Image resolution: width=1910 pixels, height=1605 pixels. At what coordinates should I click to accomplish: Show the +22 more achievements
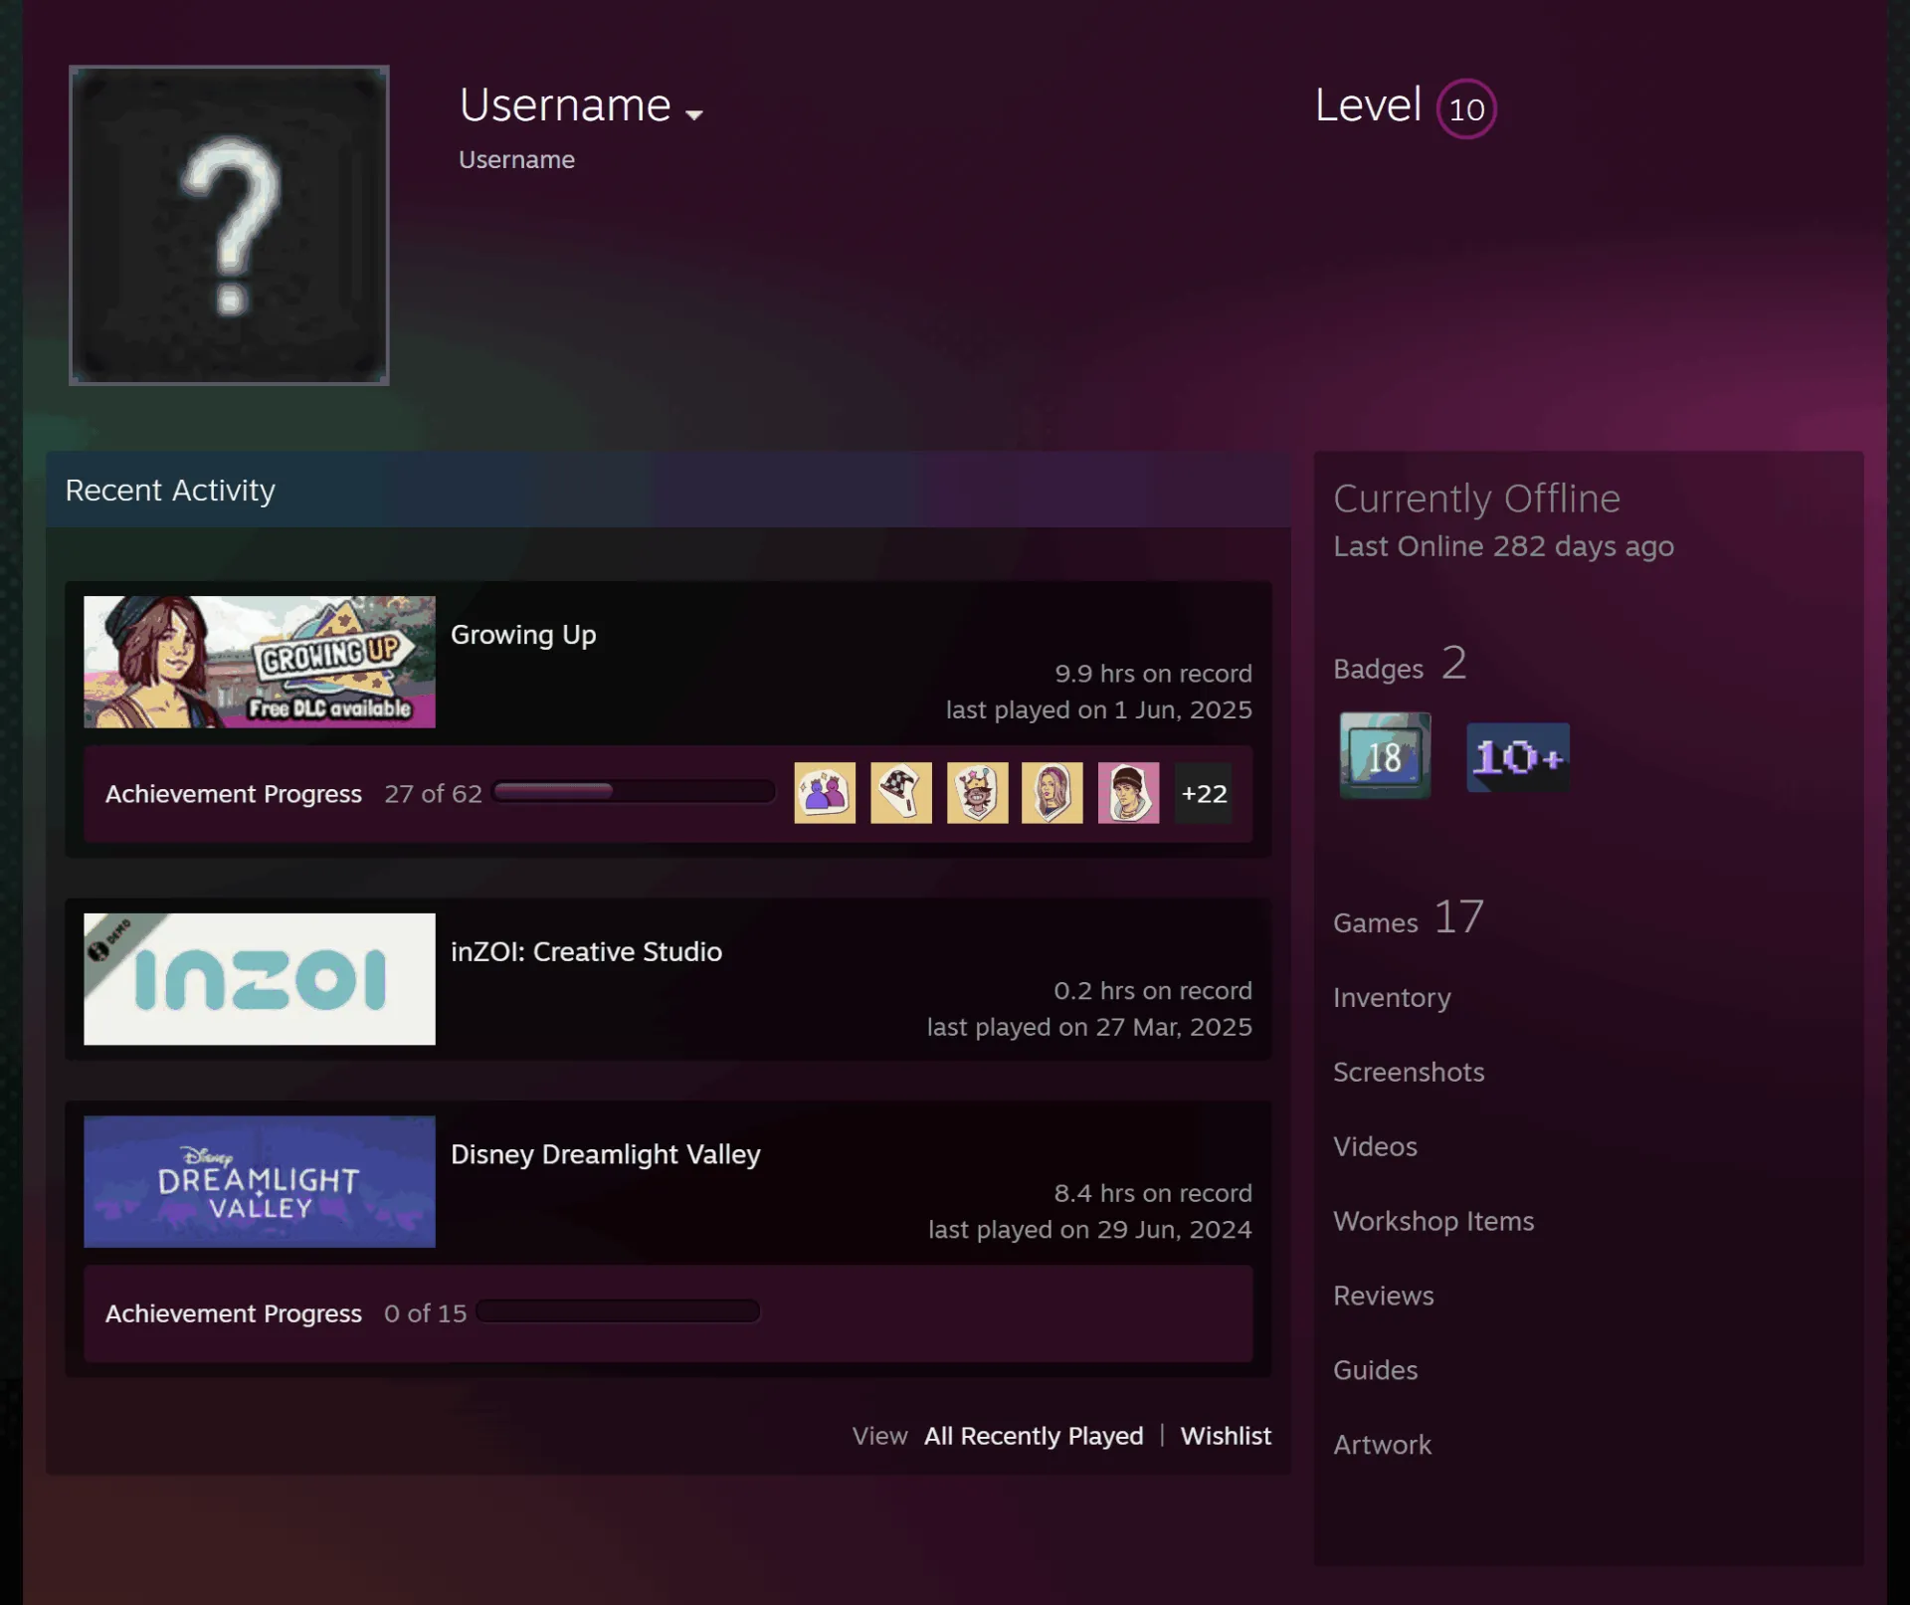[1204, 793]
